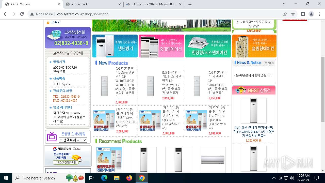Open LP-W1103V3P product link
This screenshot has width=325, height=183.
125,83
